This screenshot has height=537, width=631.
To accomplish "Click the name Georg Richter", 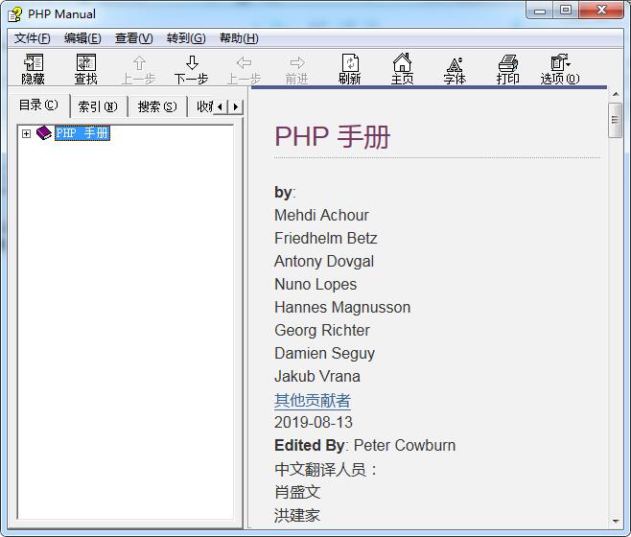I will (322, 331).
